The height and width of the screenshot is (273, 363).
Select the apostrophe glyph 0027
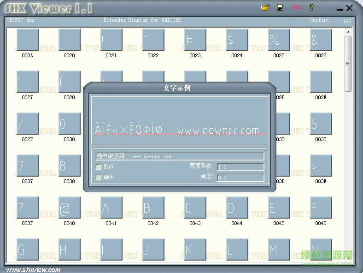pyautogui.click(x=27, y=82)
